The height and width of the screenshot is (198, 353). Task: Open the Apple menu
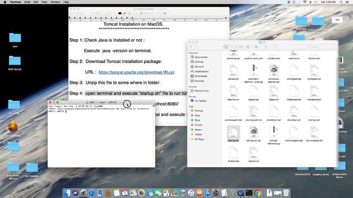pos(5,2)
